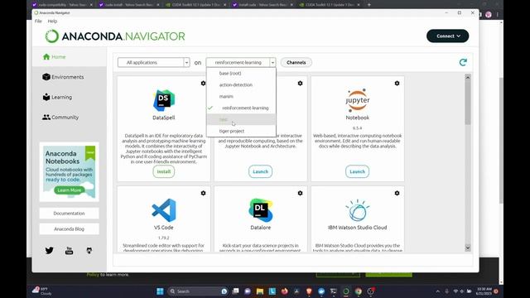Open Anaconda's GitHub icon in the sidebar
The width and height of the screenshot is (530, 298).
pyautogui.click(x=89, y=250)
